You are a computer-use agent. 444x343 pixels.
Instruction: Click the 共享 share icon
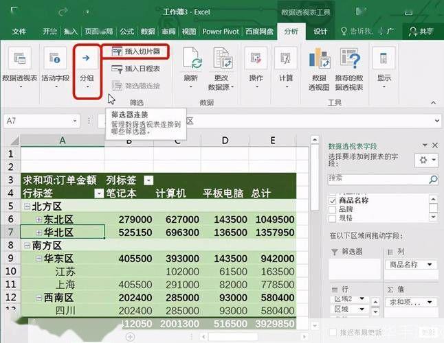(x=413, y=32)
